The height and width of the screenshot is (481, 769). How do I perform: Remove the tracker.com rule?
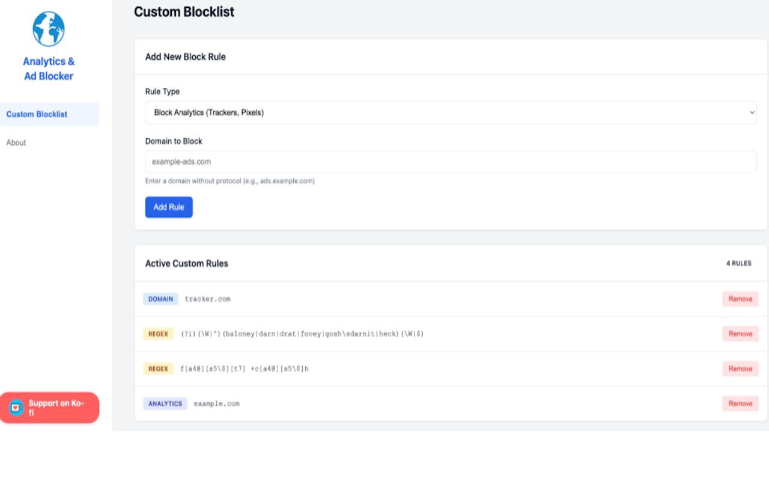pos(740,299)
